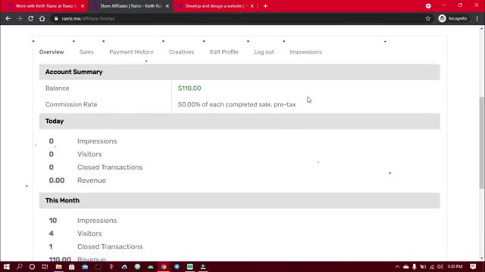This screenshot has width=485, height=272.
Task: Open the Overview affiliate tab
Action: coord(52,52)
